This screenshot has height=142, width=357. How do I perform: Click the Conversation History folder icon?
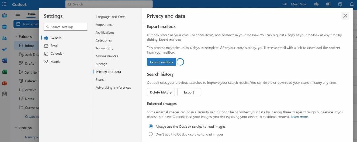pyautogui.click(x=21, y=107)
